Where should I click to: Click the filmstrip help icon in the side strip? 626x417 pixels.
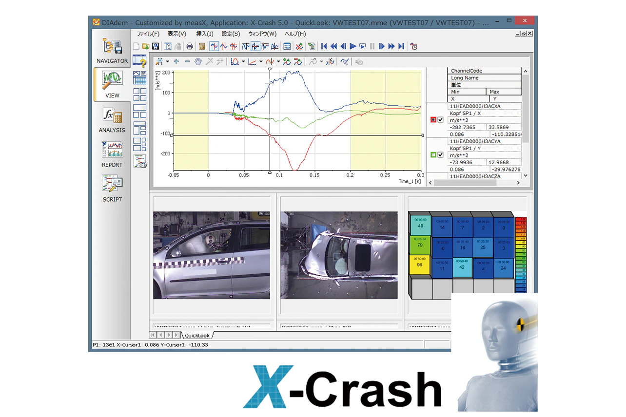(x=140, y=61)
